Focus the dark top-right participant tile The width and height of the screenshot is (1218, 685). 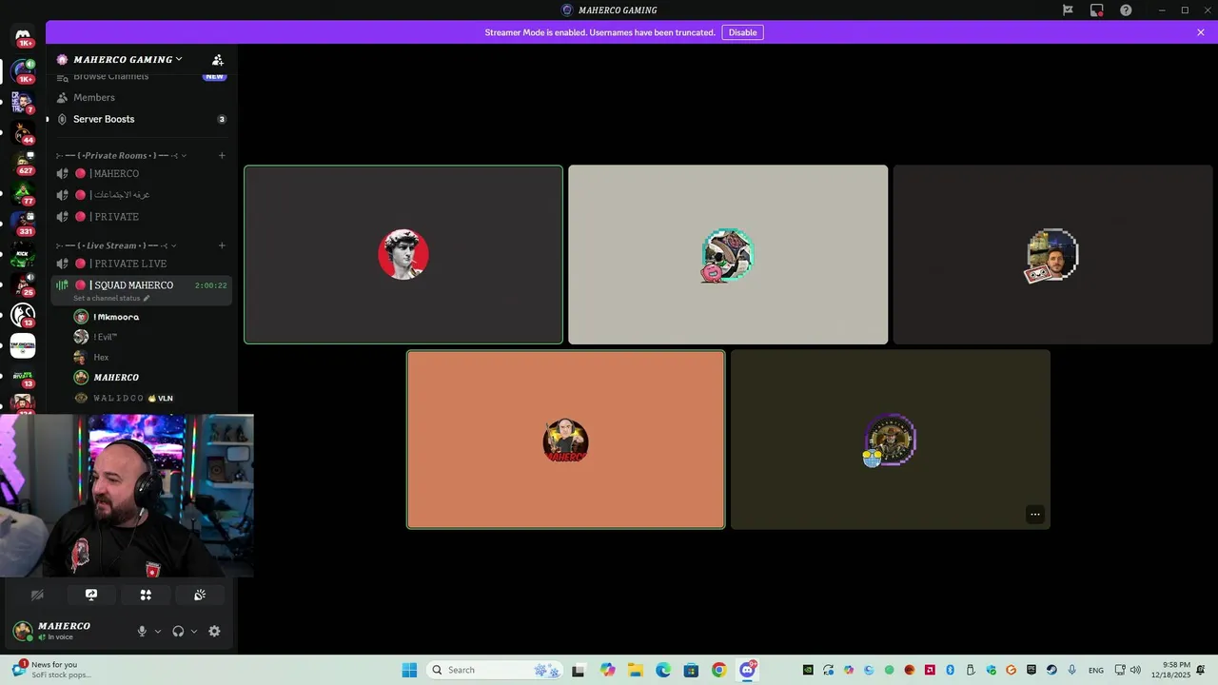pos(1052,255)
